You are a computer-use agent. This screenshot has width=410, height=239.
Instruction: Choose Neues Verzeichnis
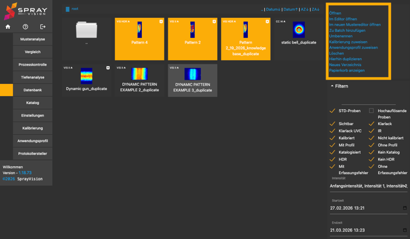[345, 65]
